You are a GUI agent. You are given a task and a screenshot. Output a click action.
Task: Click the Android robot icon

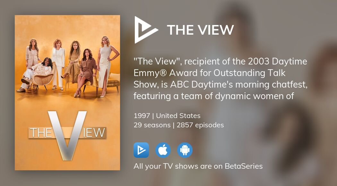(x=185, y=150)
